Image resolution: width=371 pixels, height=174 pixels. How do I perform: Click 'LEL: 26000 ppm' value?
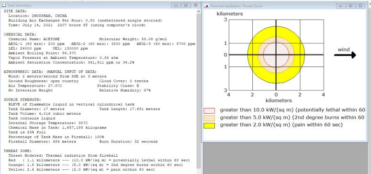coord(24,48)
